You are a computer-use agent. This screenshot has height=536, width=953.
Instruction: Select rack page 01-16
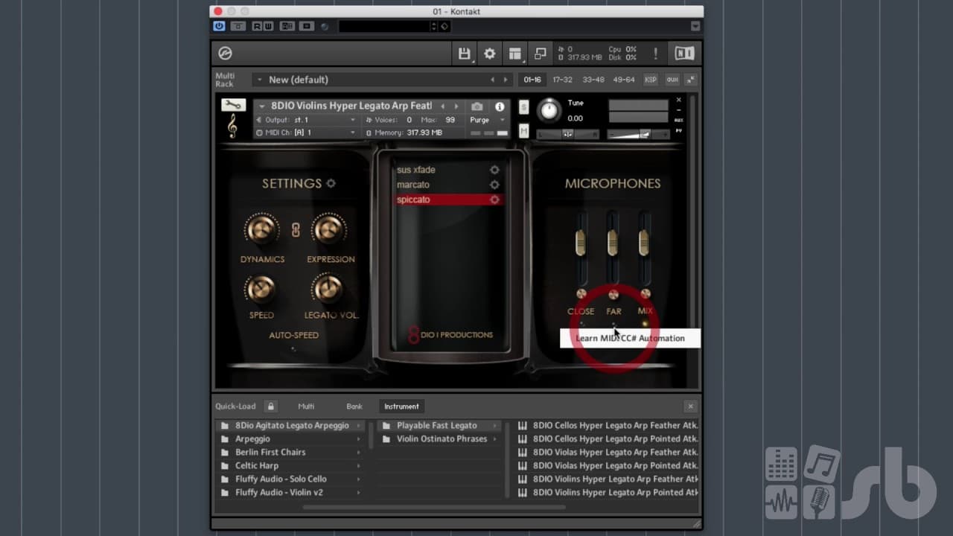pyautogui.click(x=532, y=80)
